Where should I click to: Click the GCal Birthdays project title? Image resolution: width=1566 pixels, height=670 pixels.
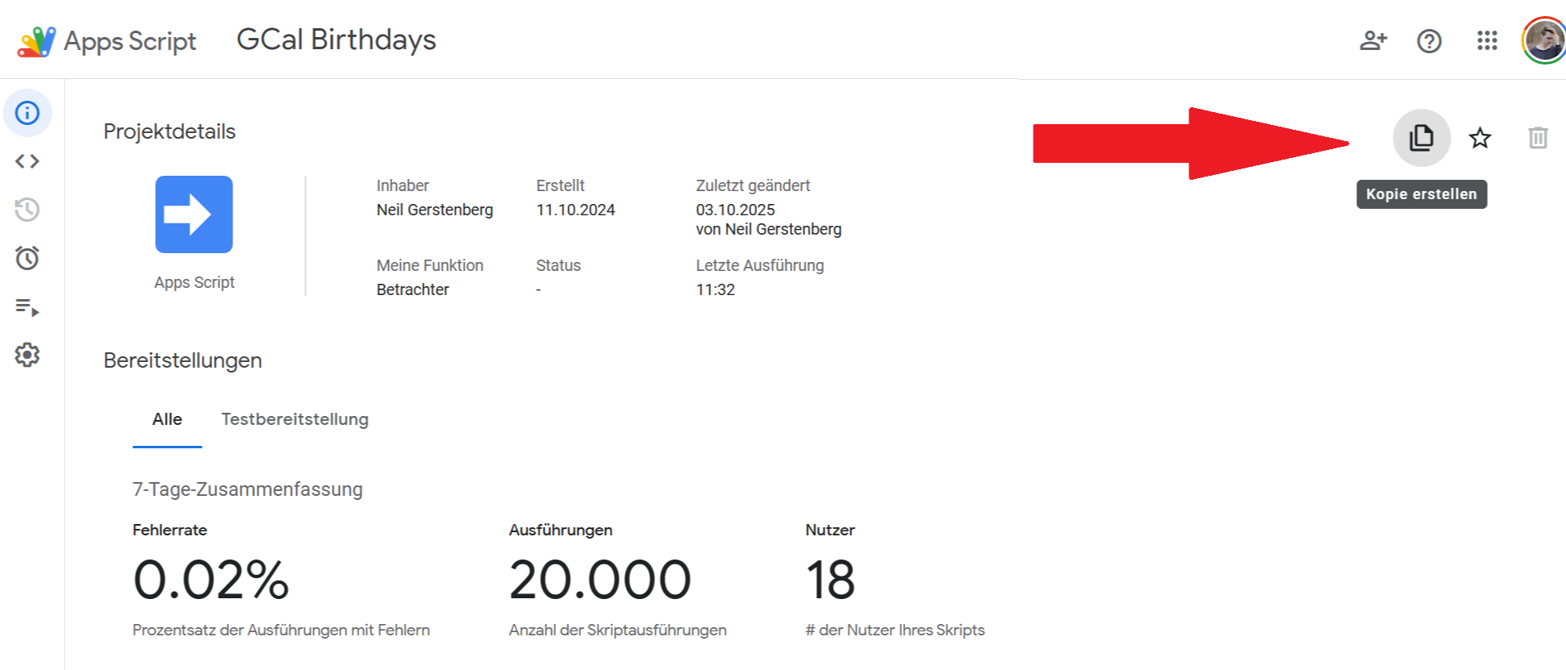point(336,40)
